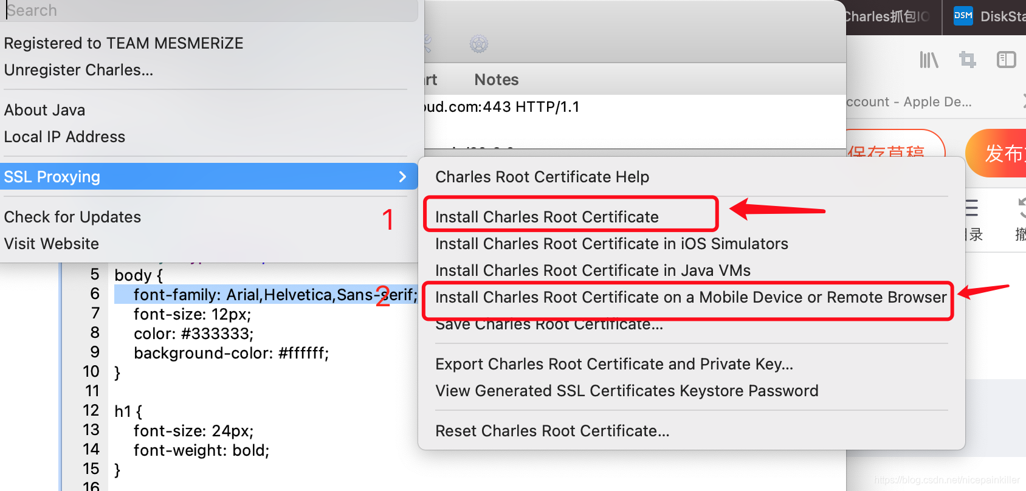Screen dimensions: 1026x491
Task: Install Charles Root Certificate in Java VMs
Action: (x=593, y=270)
